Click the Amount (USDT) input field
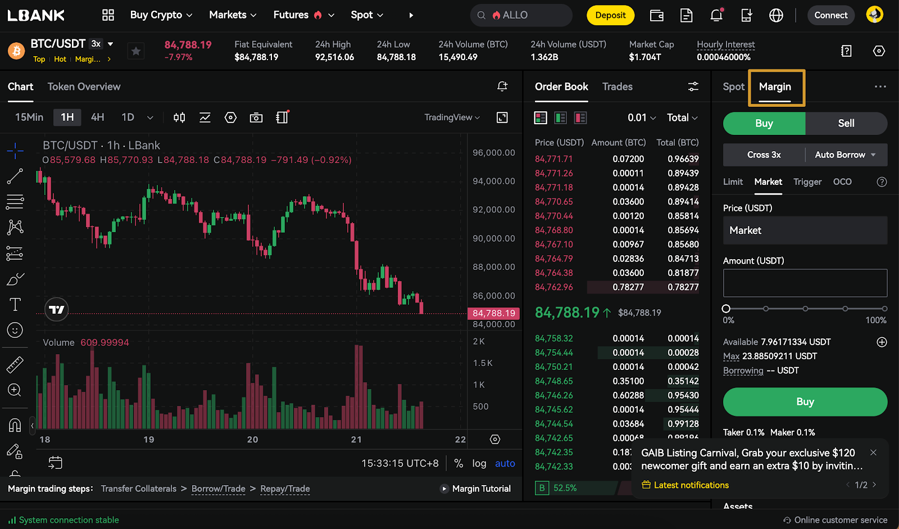The image size is (899, 529). click(805, 283)
